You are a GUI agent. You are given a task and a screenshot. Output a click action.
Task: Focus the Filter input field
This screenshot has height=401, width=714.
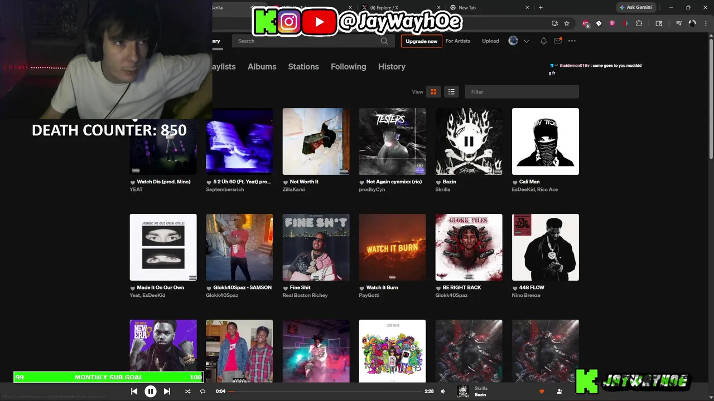pos(522,92)
